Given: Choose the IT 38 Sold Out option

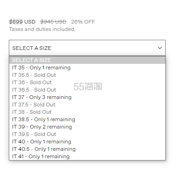Looking at the screenshot, I should click(x=87, y=112).
